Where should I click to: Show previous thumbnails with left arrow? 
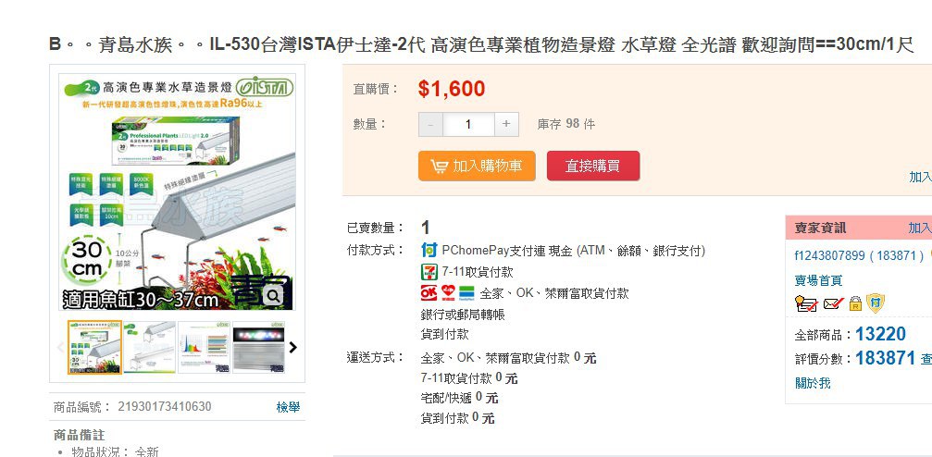60,347
